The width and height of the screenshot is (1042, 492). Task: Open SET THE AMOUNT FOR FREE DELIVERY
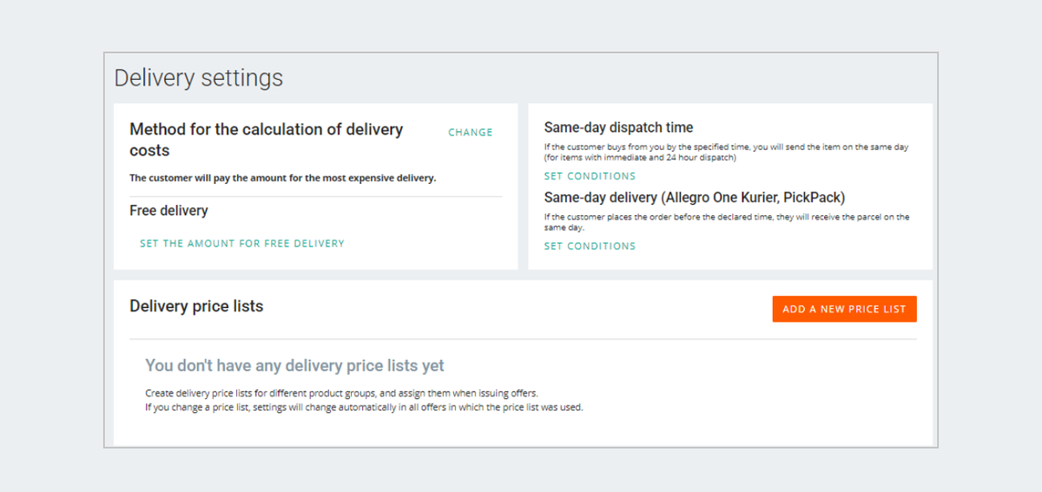pos(242,244)
